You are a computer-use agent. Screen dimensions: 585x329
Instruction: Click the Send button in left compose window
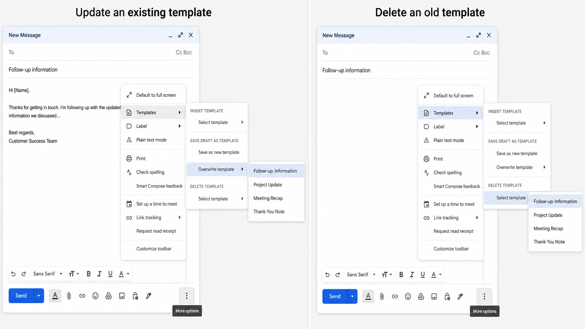(x=21, y=296)
